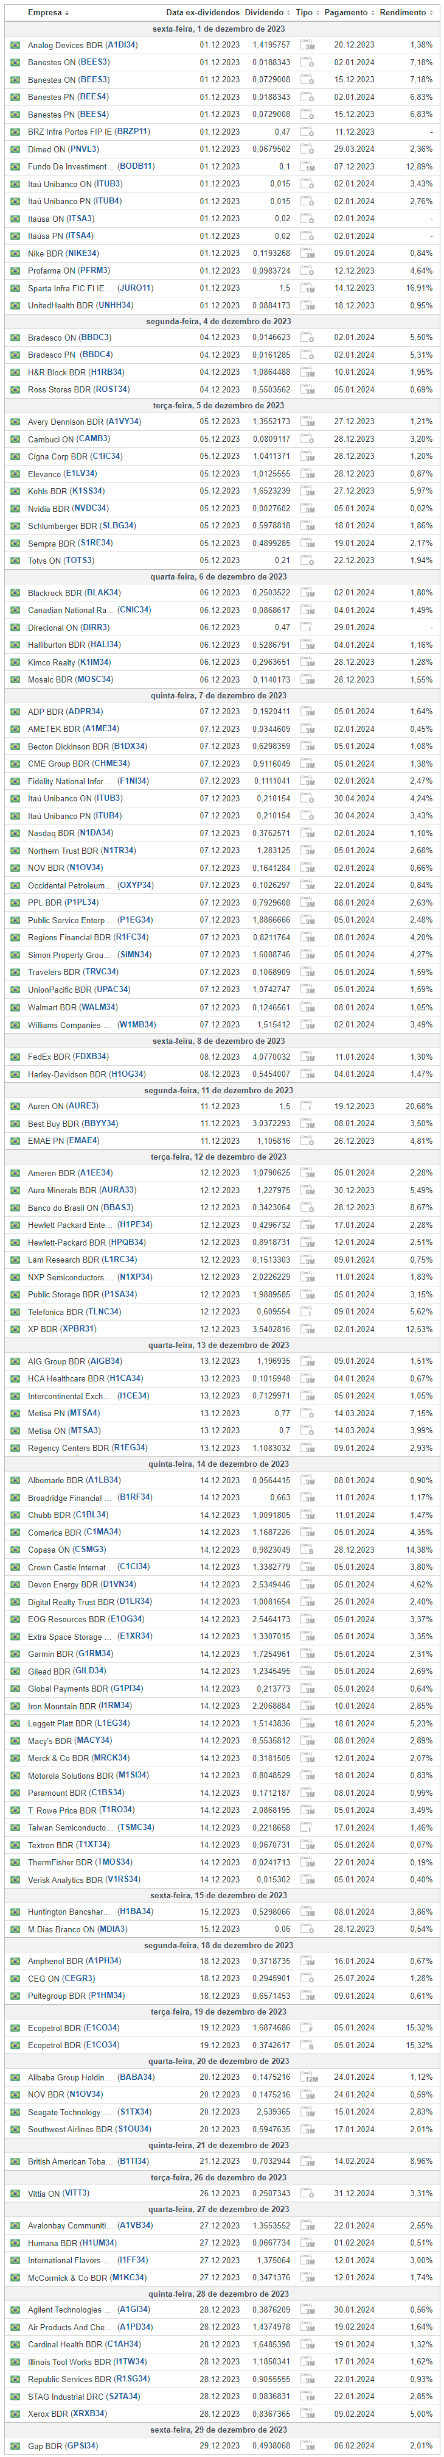Click the 8,96% yield for British American Toba

click(x=421, y=2161)
